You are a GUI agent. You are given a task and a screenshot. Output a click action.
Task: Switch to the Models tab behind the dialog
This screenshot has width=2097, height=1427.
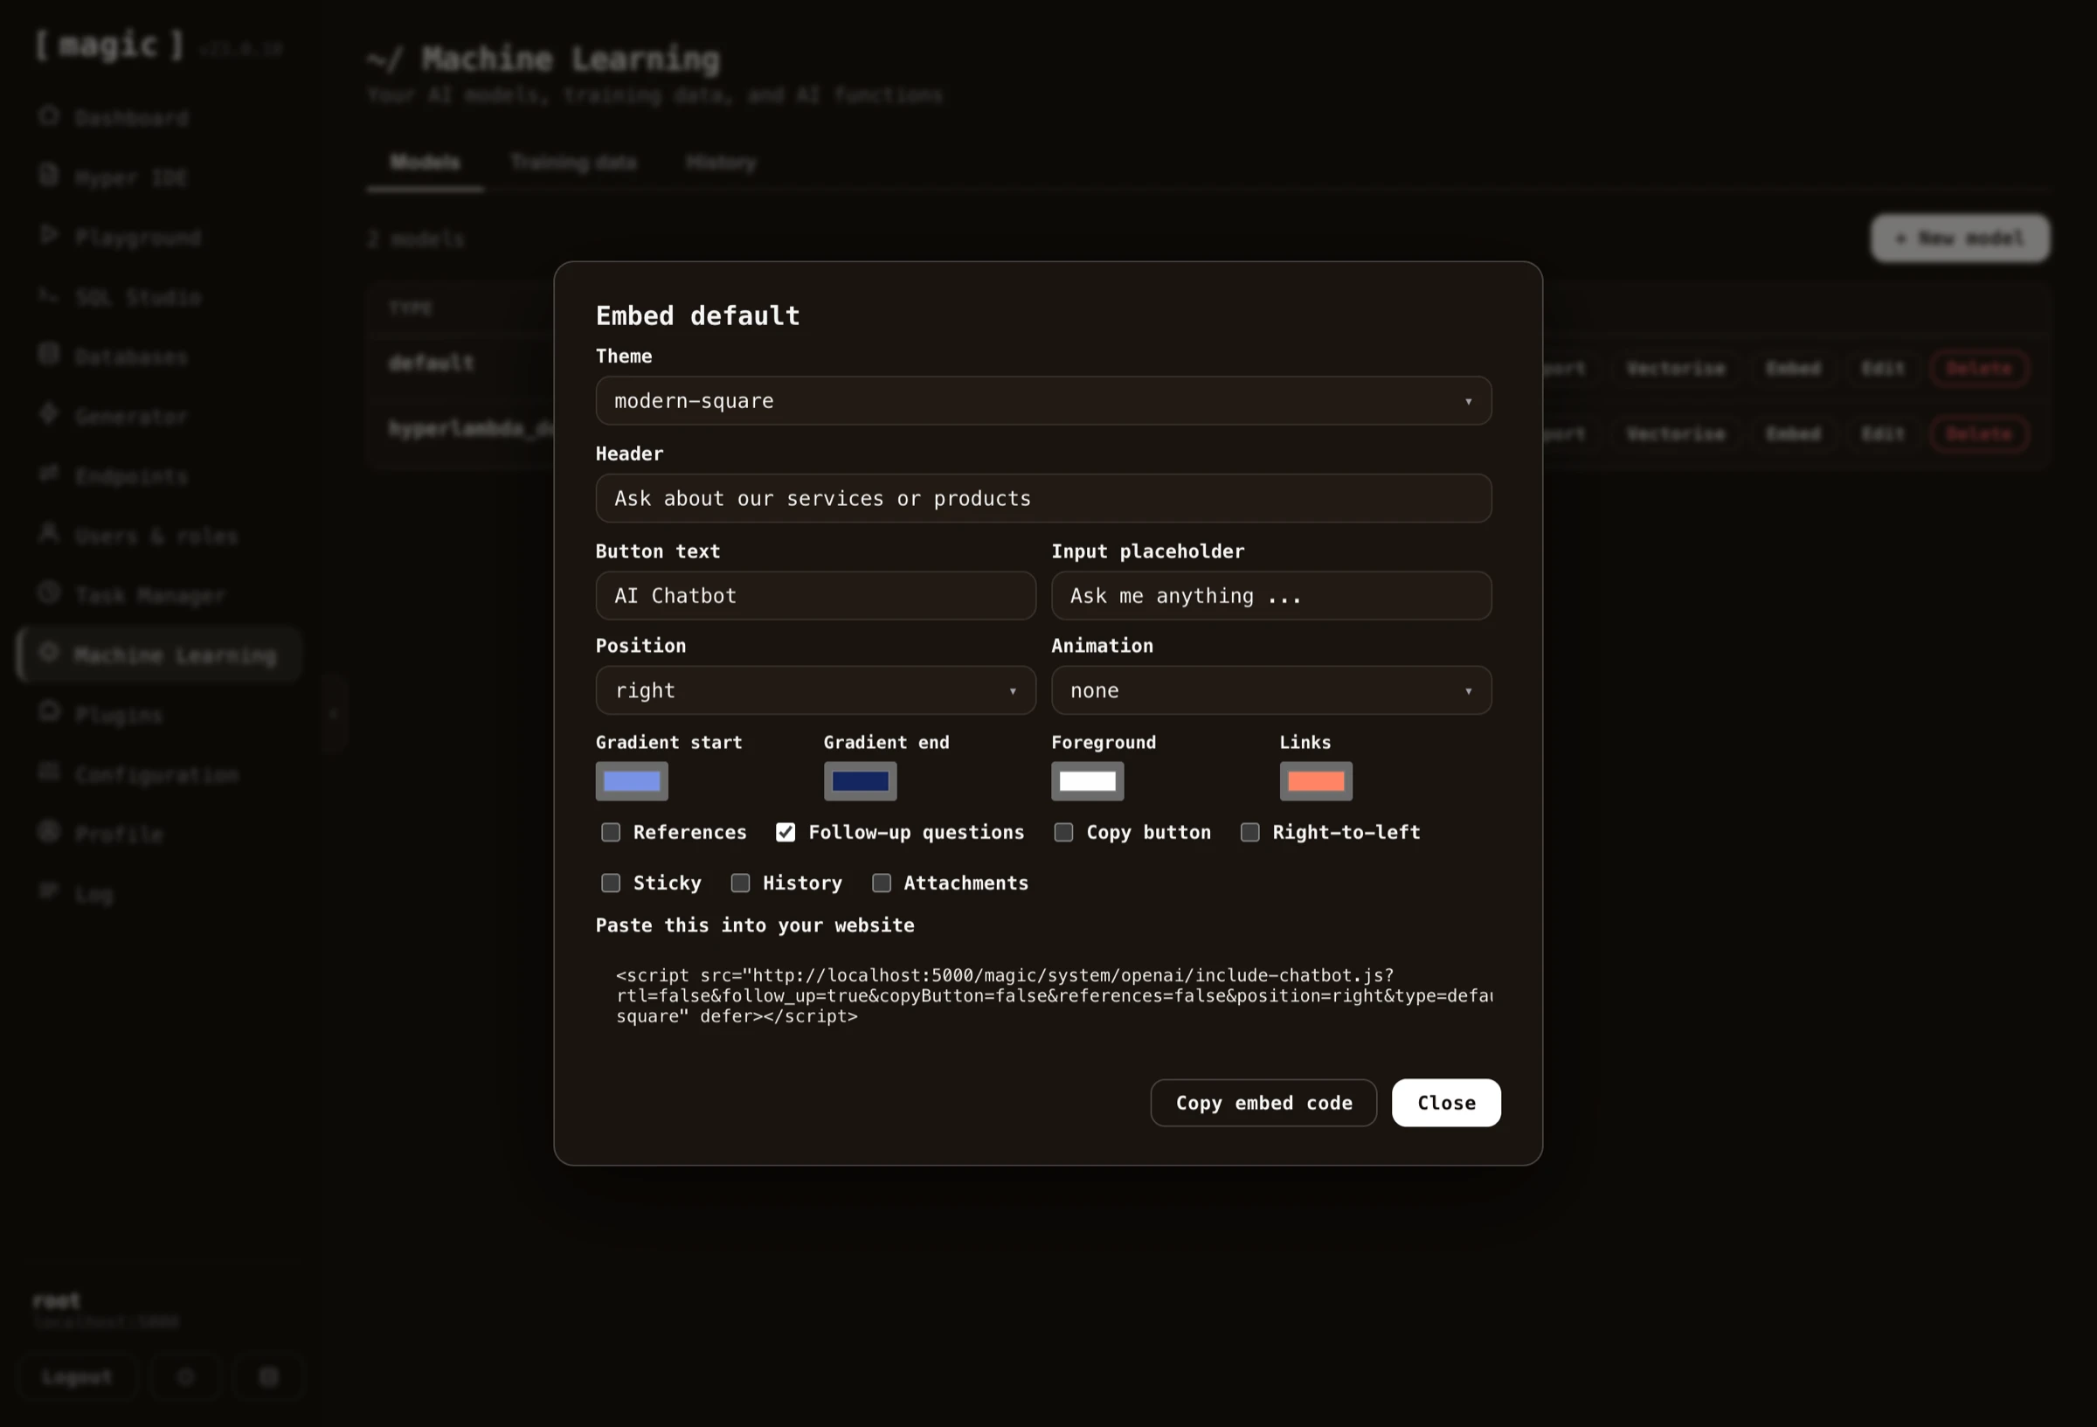425,163
